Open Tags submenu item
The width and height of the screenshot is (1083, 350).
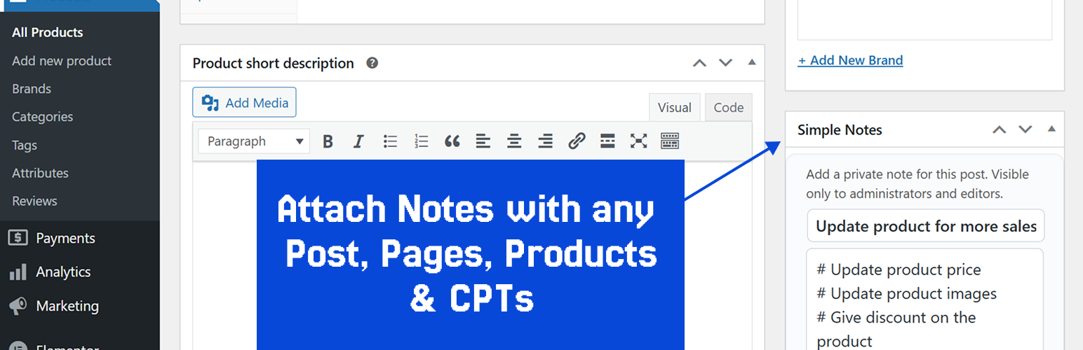click(x=25, y=145)
